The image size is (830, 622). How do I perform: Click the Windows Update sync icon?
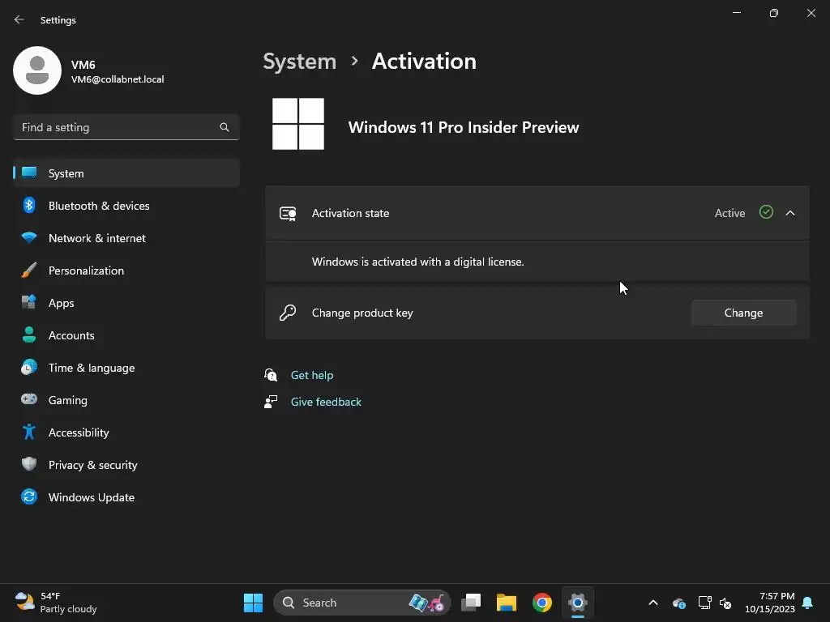pyautogui.click(x=29, y=496)
